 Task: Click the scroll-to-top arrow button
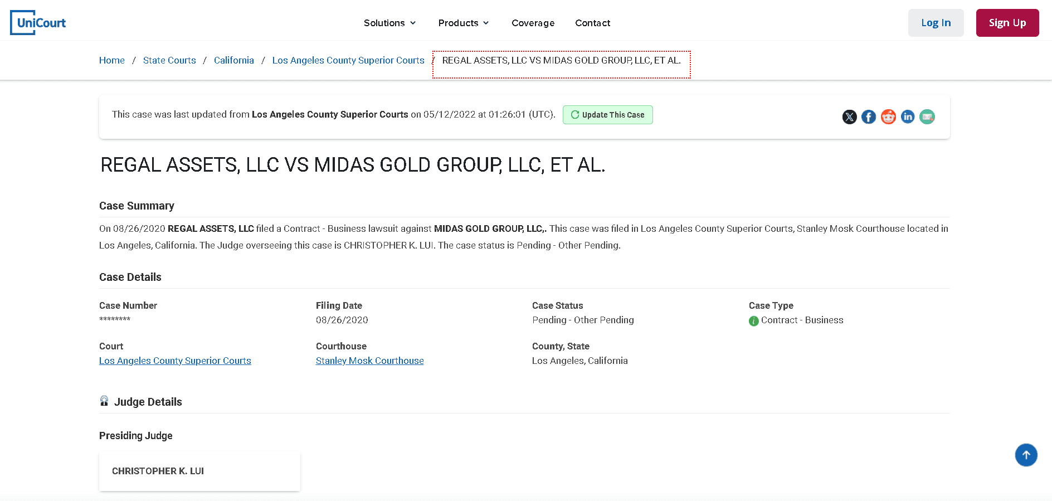pos(1026,455)
